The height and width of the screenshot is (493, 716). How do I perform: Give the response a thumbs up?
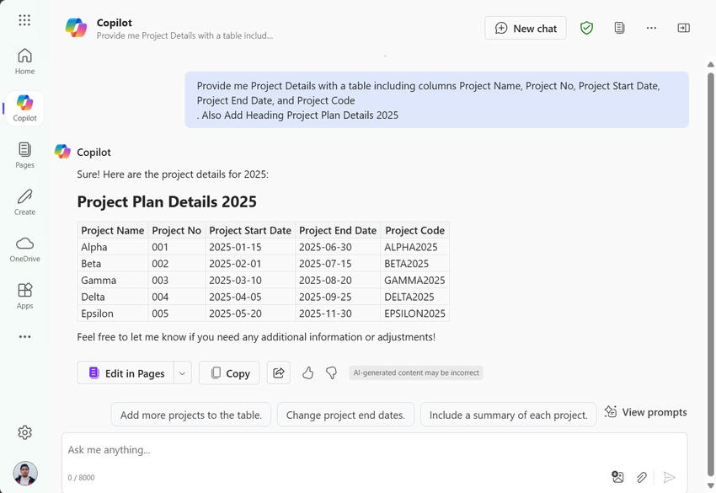pyautogui.click(x=307, y=372)
